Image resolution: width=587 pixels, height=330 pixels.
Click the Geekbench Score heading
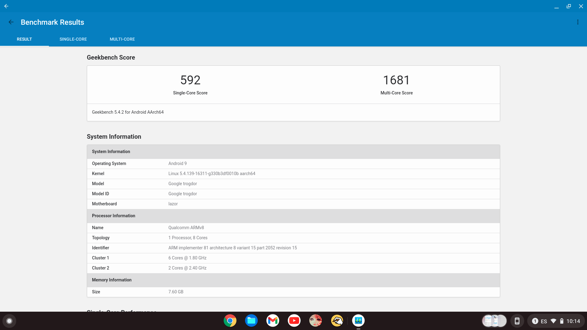(111, 57)
